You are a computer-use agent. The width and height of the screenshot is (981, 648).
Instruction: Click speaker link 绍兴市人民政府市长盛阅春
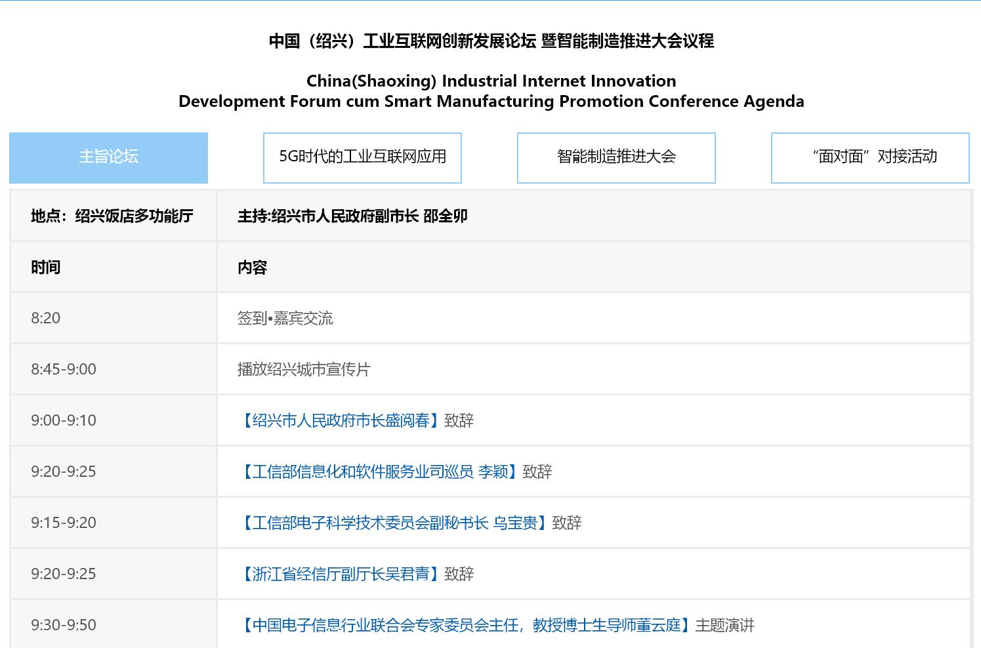tap(341, 420)
